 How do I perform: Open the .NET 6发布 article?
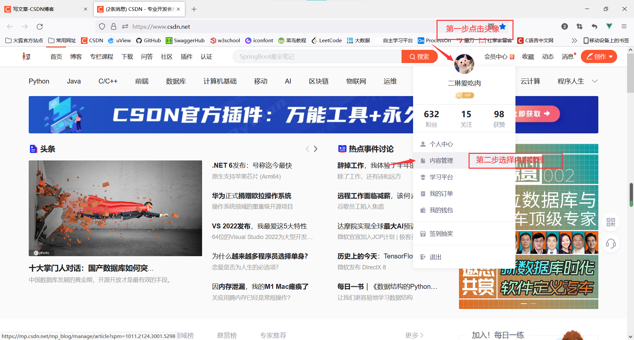[252, 165]
